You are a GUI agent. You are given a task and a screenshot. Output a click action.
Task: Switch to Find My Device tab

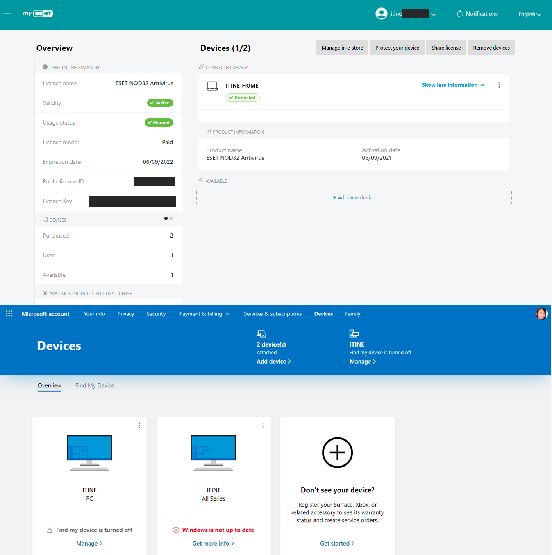95,386
